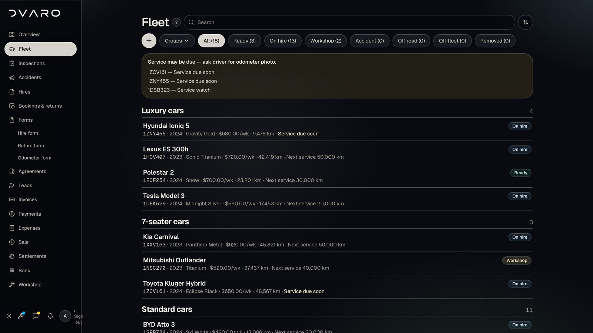Viewport: 593px width, 333px height.
Task: Go to the Accidents section
Action: pyautogui.click(x=40, y=77)
